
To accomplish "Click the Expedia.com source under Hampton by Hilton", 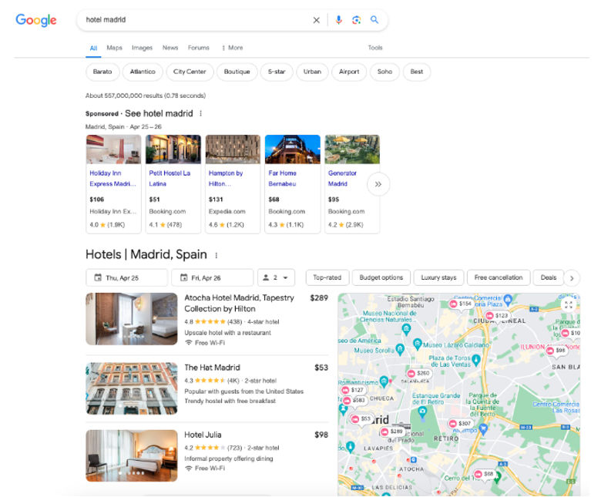I will pyautogui.click(x=227, y=212).
